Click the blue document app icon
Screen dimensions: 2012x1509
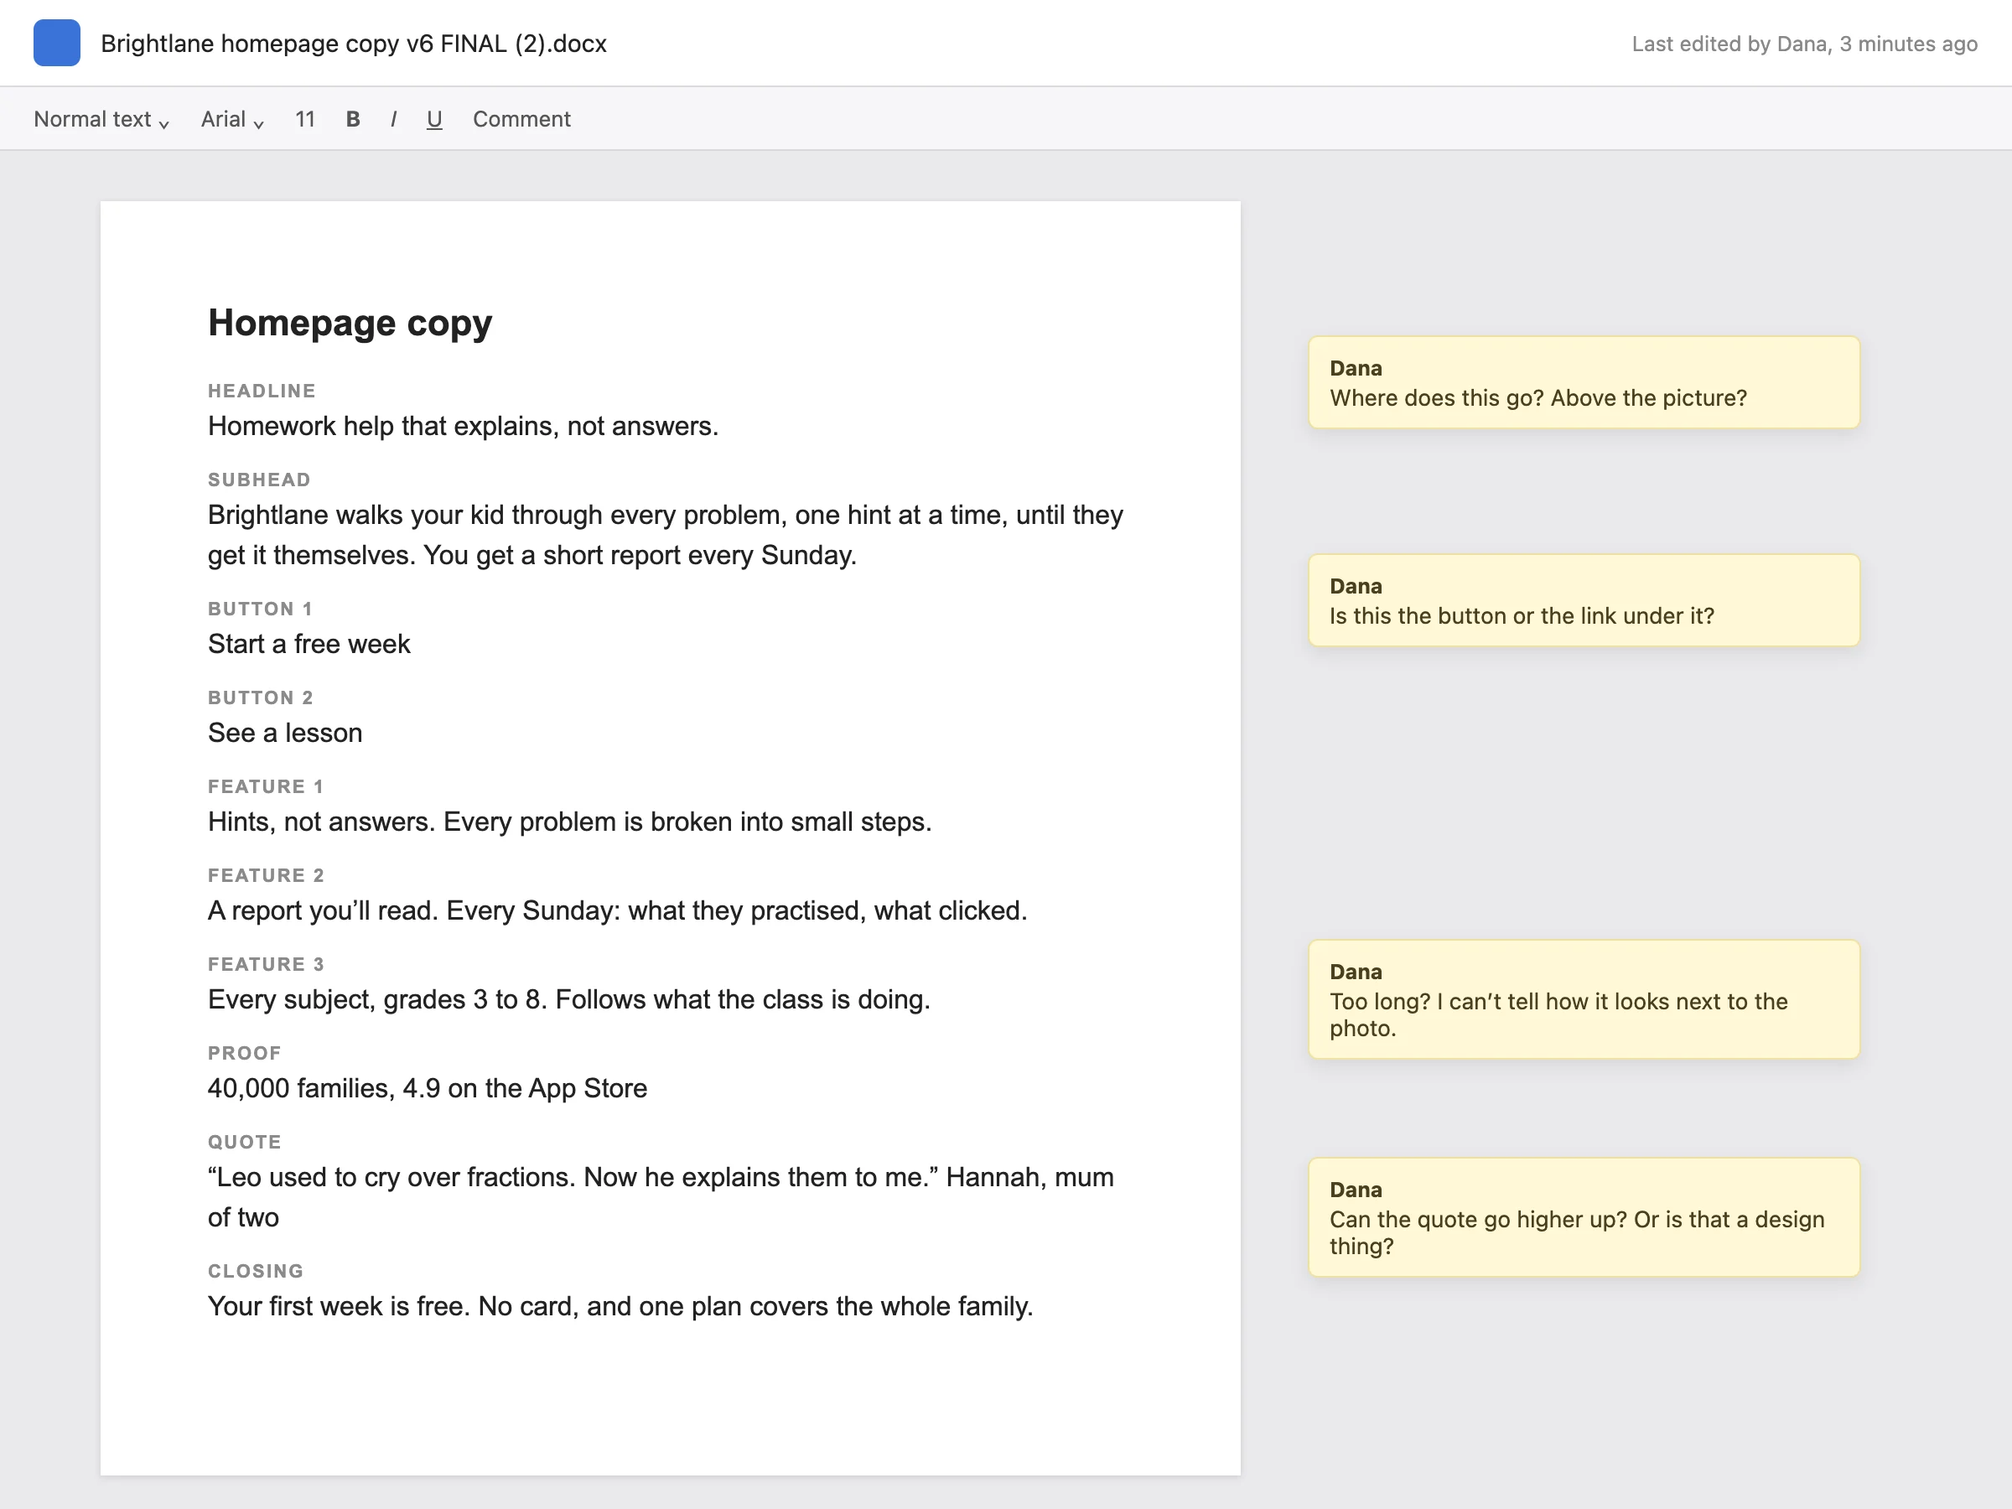(x=56, y=43)
